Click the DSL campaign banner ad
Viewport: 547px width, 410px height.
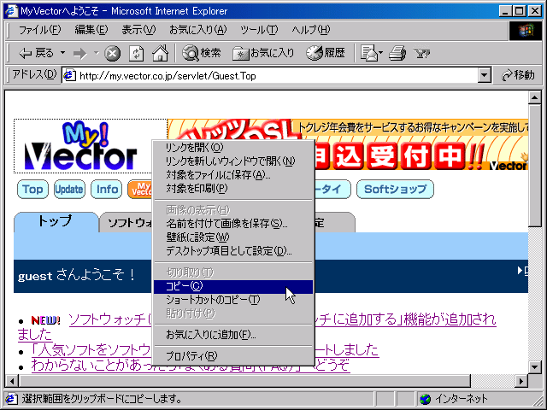point(421,144)
